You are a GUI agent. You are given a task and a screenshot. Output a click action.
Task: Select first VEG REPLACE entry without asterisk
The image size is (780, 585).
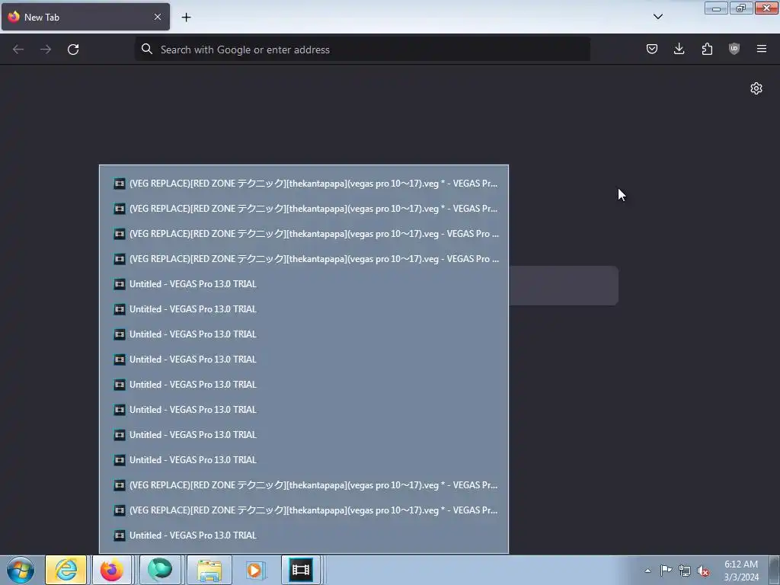[304, 234]
